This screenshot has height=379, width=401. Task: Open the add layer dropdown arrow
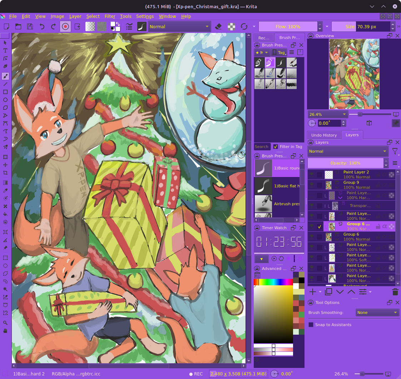320,292
